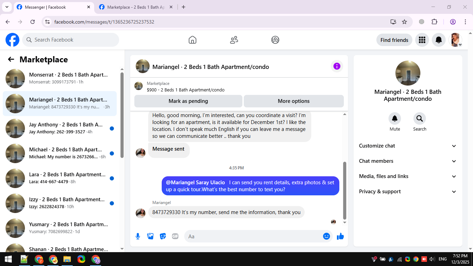The image size is (473, 266).
Task: Open the notifications bell in Facebook header
Action: click(x=439, y=40)
